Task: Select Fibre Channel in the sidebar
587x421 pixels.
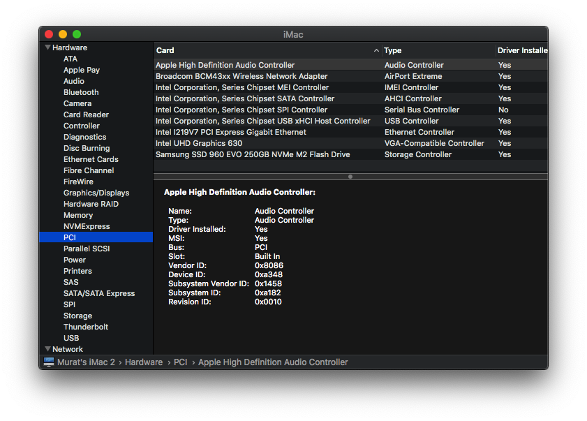Action: pos(89,170)
